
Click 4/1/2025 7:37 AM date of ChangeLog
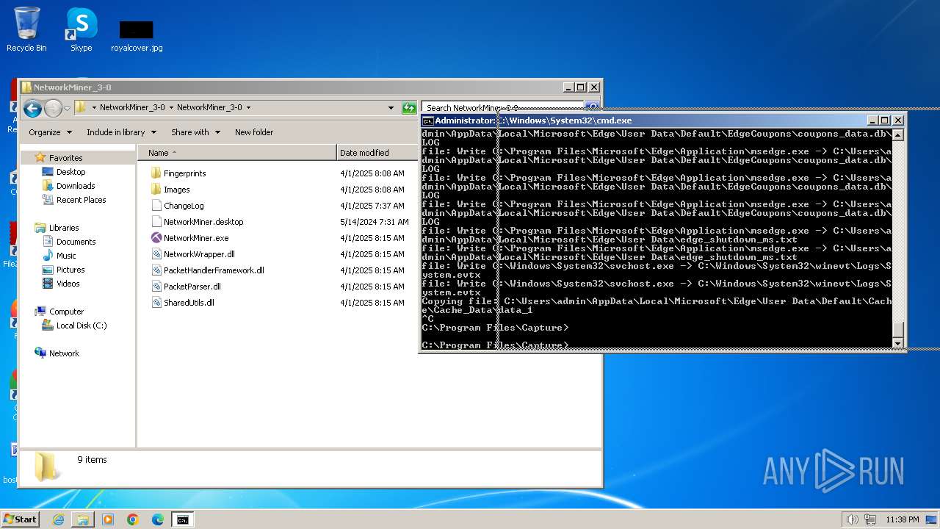pos(372,206)
